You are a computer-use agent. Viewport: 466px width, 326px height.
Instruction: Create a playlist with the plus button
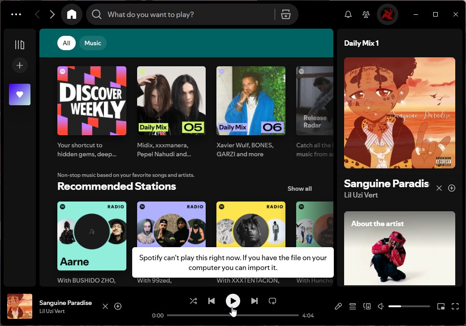tap(20, 65)
